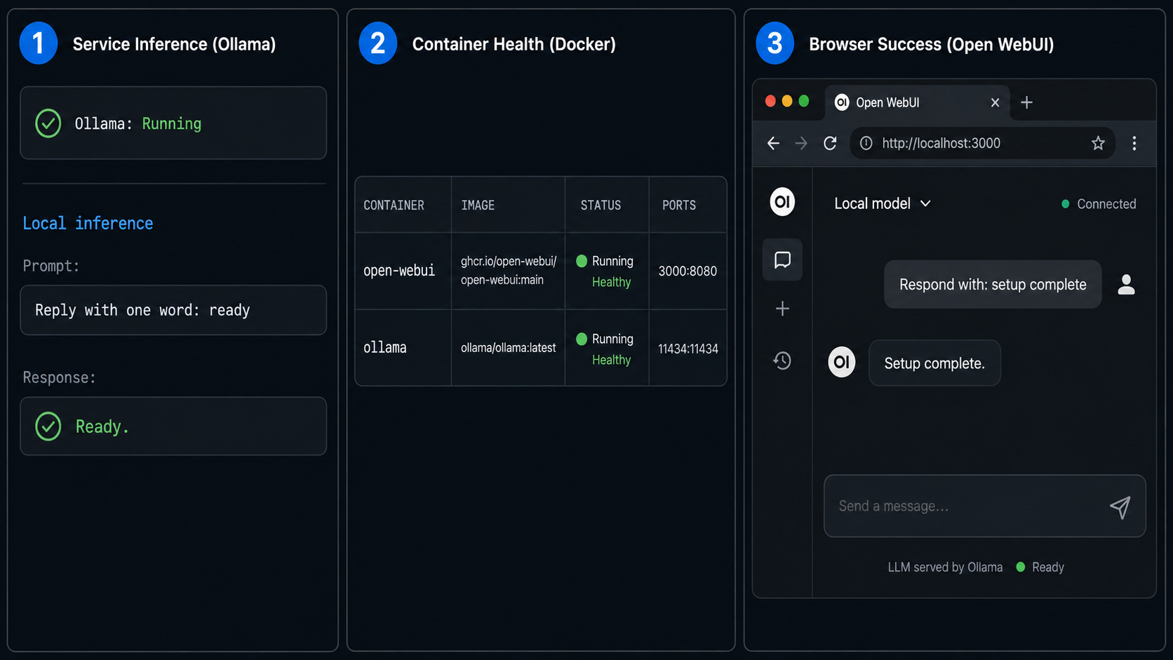Click the site info icon in address bar
Screen dimensions: 1173x660
coord(866,143)
